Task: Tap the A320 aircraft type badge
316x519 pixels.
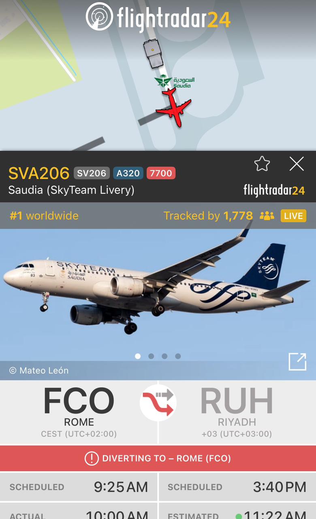Action: (x=128, y=173)
